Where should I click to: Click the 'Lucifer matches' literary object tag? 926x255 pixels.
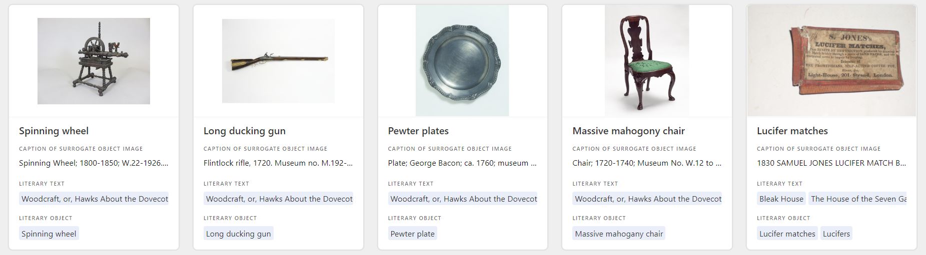pos(787,234)
